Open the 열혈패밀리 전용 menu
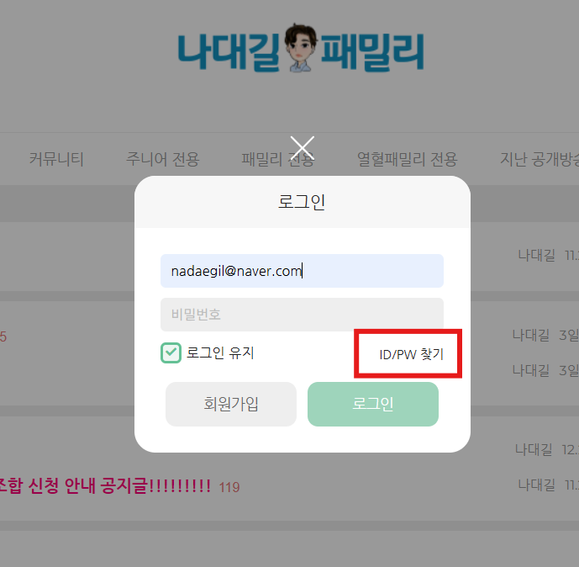This screenshot has width=579, height=567. click(x=407, y=159)
